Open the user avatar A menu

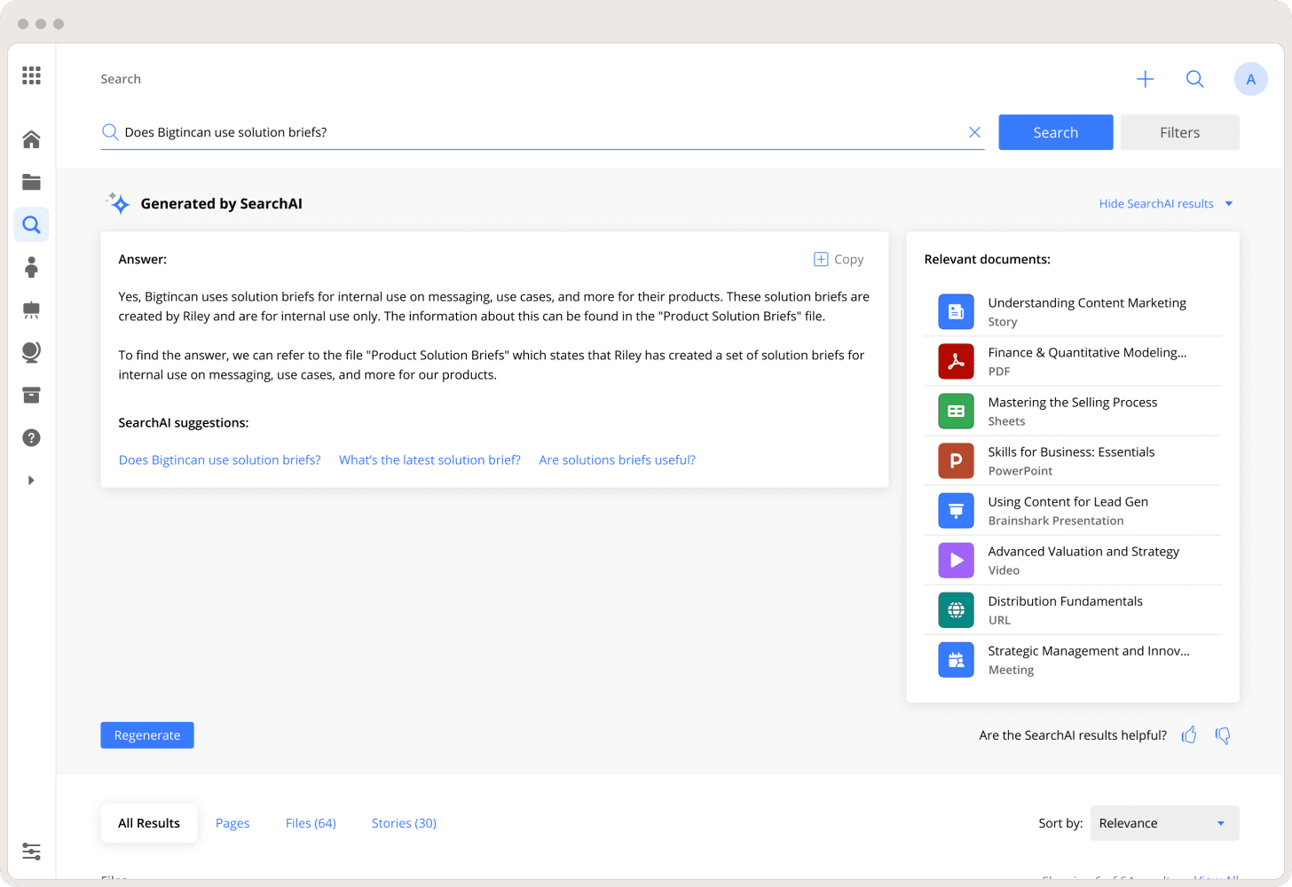pyautogui.click(x=1250, y=79)
